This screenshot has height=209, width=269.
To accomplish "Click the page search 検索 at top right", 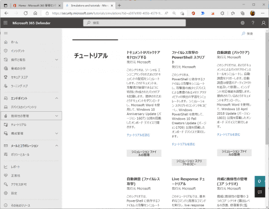I will (247, 34).
